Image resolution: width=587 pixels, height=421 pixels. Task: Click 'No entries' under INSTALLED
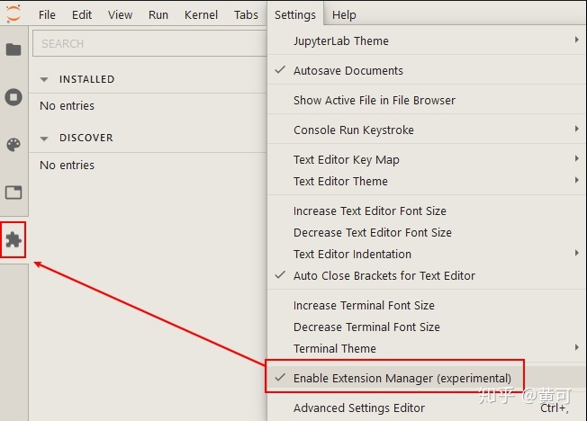tap(67, 106)
